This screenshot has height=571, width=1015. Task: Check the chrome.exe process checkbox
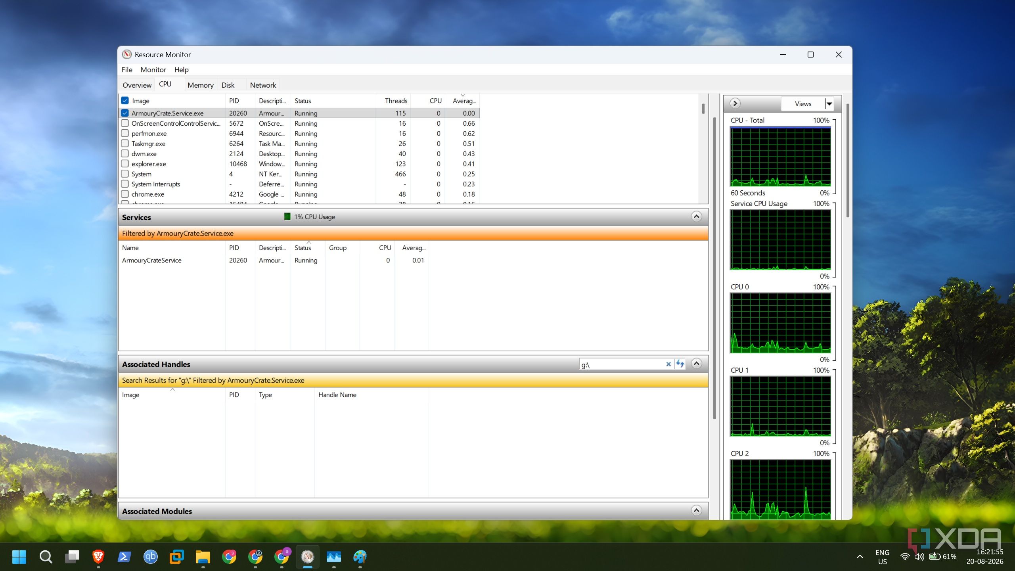125,194
